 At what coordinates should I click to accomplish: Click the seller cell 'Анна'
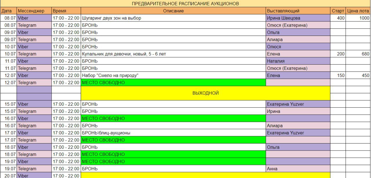298,168
